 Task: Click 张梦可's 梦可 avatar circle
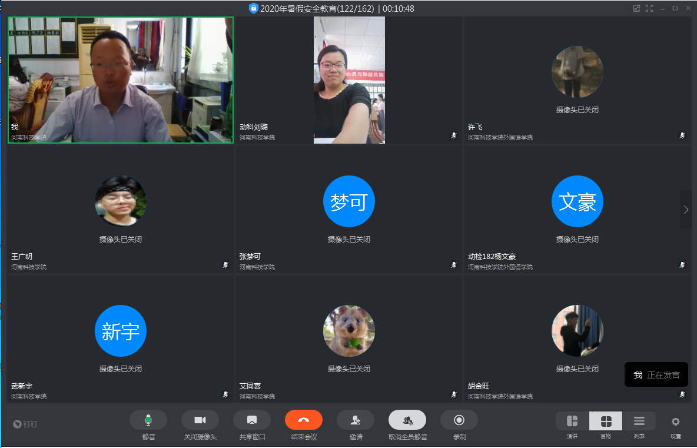click(349, 201)
